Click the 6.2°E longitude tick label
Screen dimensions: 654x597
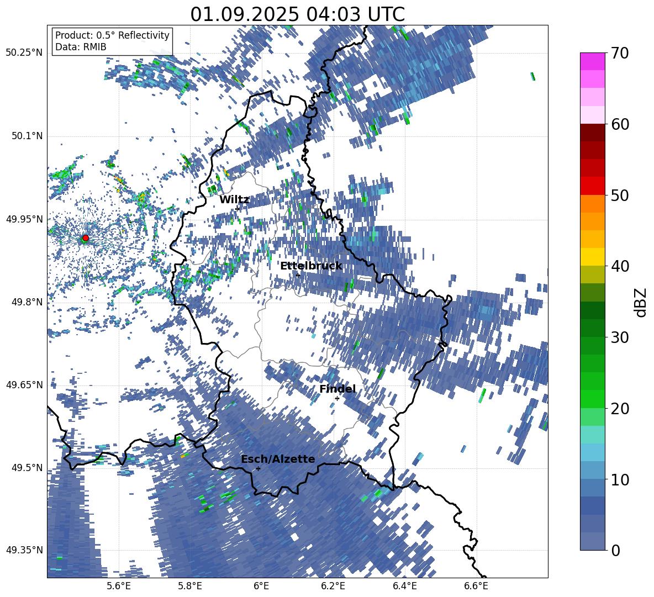[x=333, y=586]
